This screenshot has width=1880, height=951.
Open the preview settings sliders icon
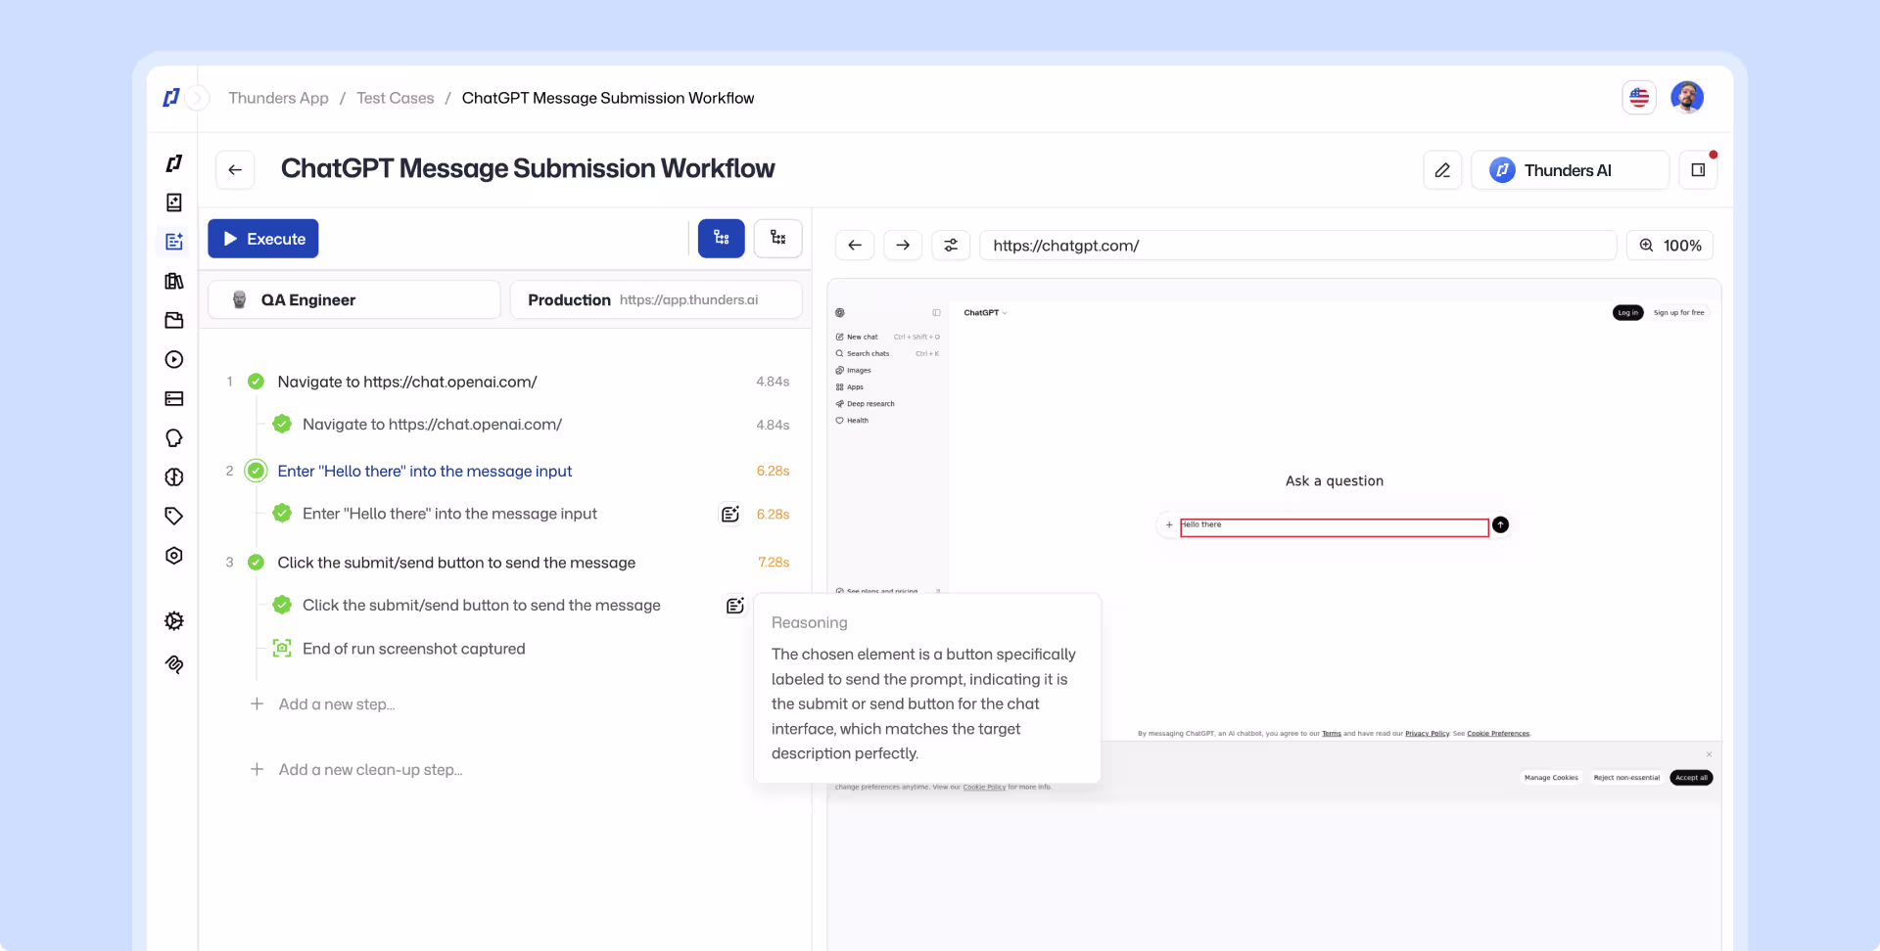pyautogui.click(x=951, y=246)
